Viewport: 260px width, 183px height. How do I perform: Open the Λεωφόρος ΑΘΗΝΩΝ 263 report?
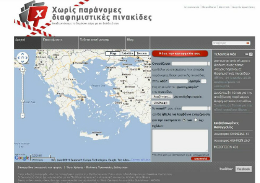click(x=232, y=140)
